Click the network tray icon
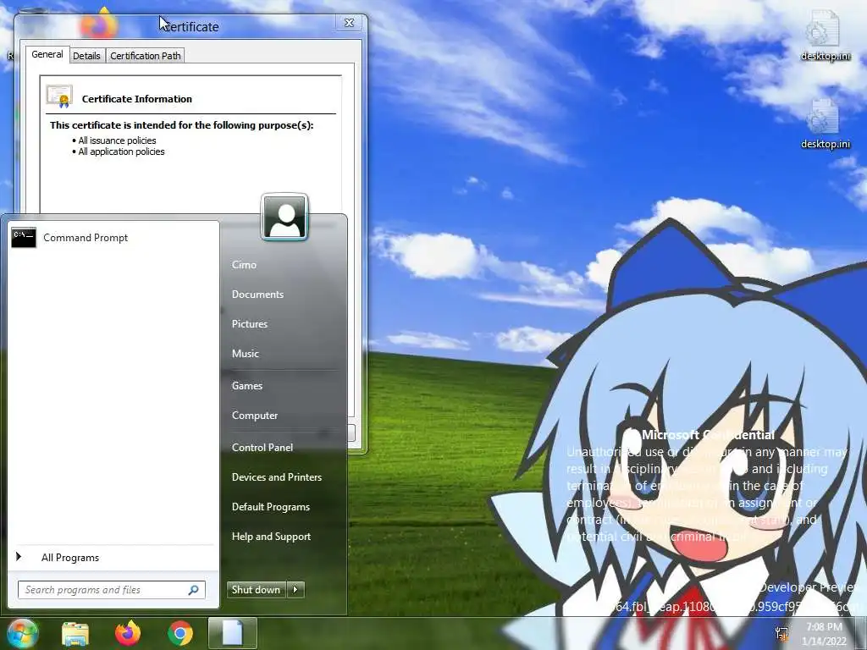867x650 pixels. point(781,633)
